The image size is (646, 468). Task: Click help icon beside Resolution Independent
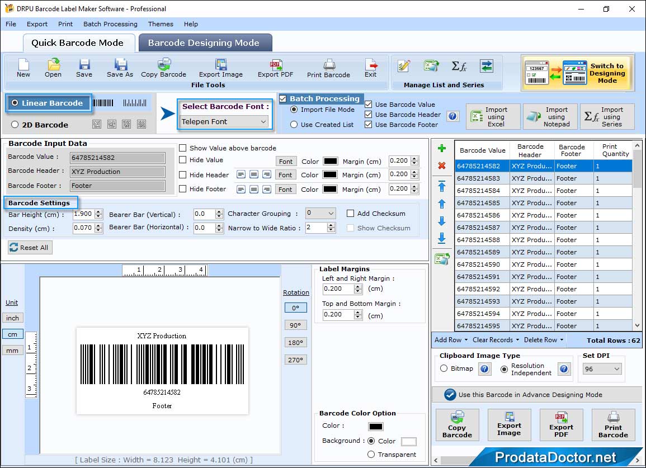tap(564, 369)
